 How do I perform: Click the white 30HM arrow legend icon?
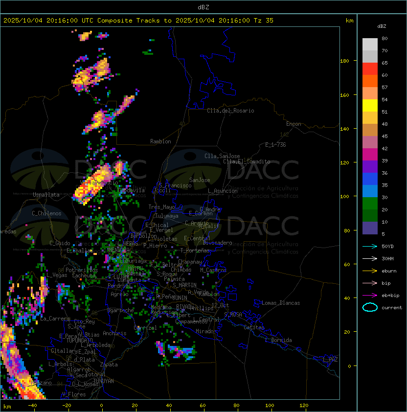[370, 259]
